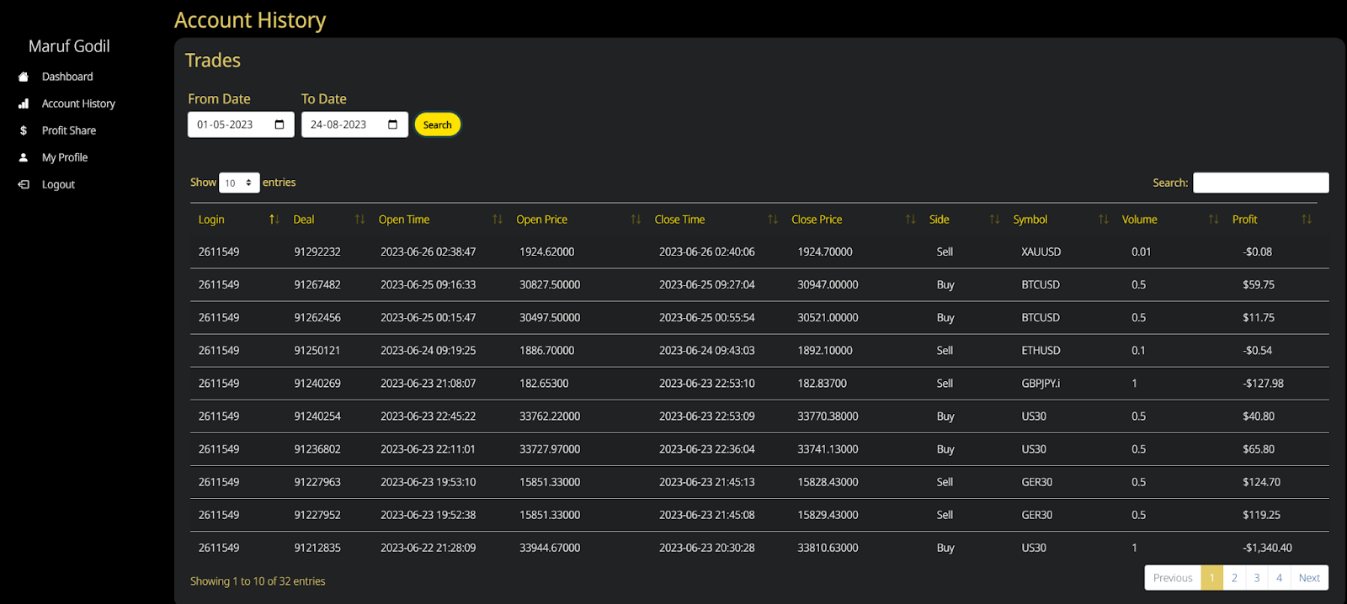Select deal number 91240269
Screen dimensions: 1347x604
pos(317,383)
